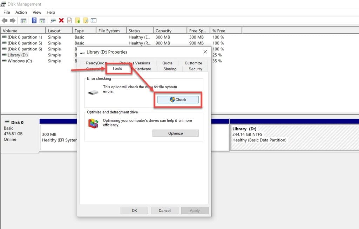The image size is (359, 229).
Task: Sort by the File System column header
Action: [111, 31]
